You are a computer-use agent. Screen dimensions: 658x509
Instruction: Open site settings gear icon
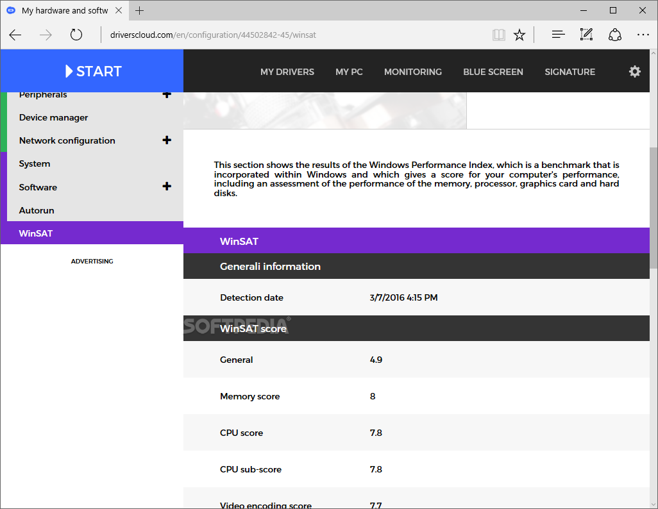pos(634,71)
